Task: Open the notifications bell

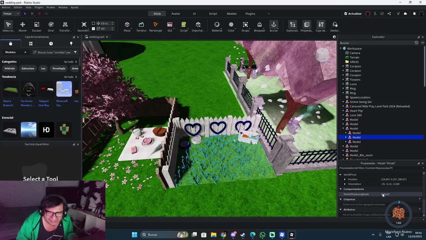Action: 414,14
